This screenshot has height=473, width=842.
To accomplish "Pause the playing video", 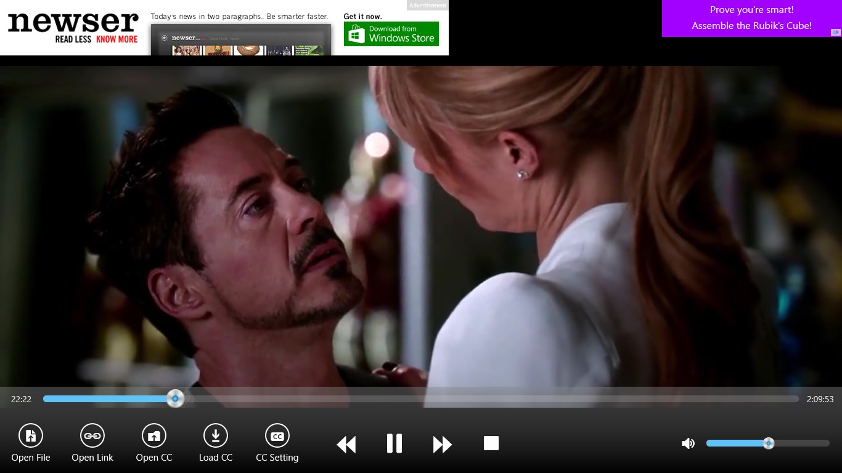I will (x=394, y=443).
